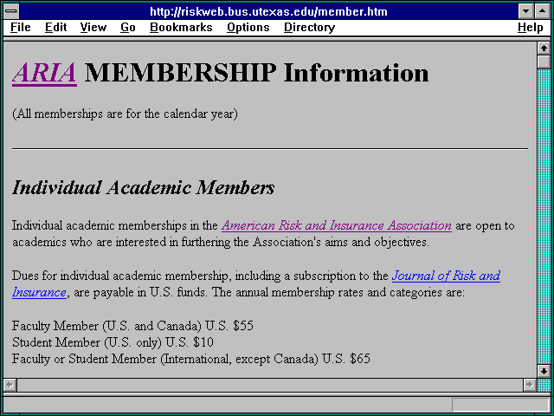The width and height of the screenshot is (554, 416).
Task: Click 'Student Member (U.S. only) U.S. $10'
Action: 113,342
